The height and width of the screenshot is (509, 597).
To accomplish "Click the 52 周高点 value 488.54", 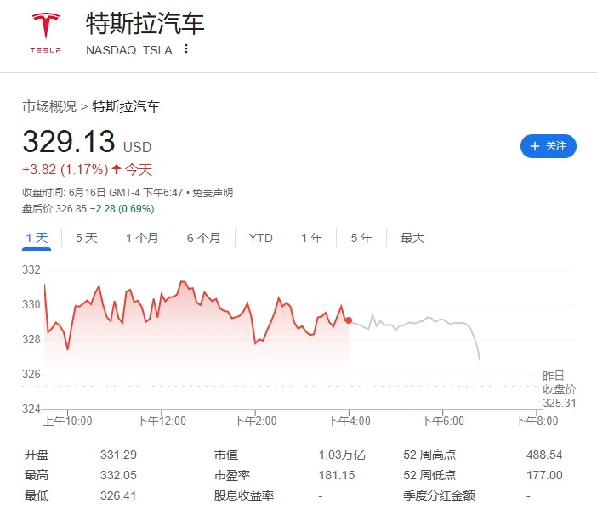I will pos(544,455).
